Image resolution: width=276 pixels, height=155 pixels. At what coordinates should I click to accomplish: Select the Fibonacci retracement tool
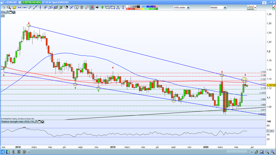click(x=56, y=8)
